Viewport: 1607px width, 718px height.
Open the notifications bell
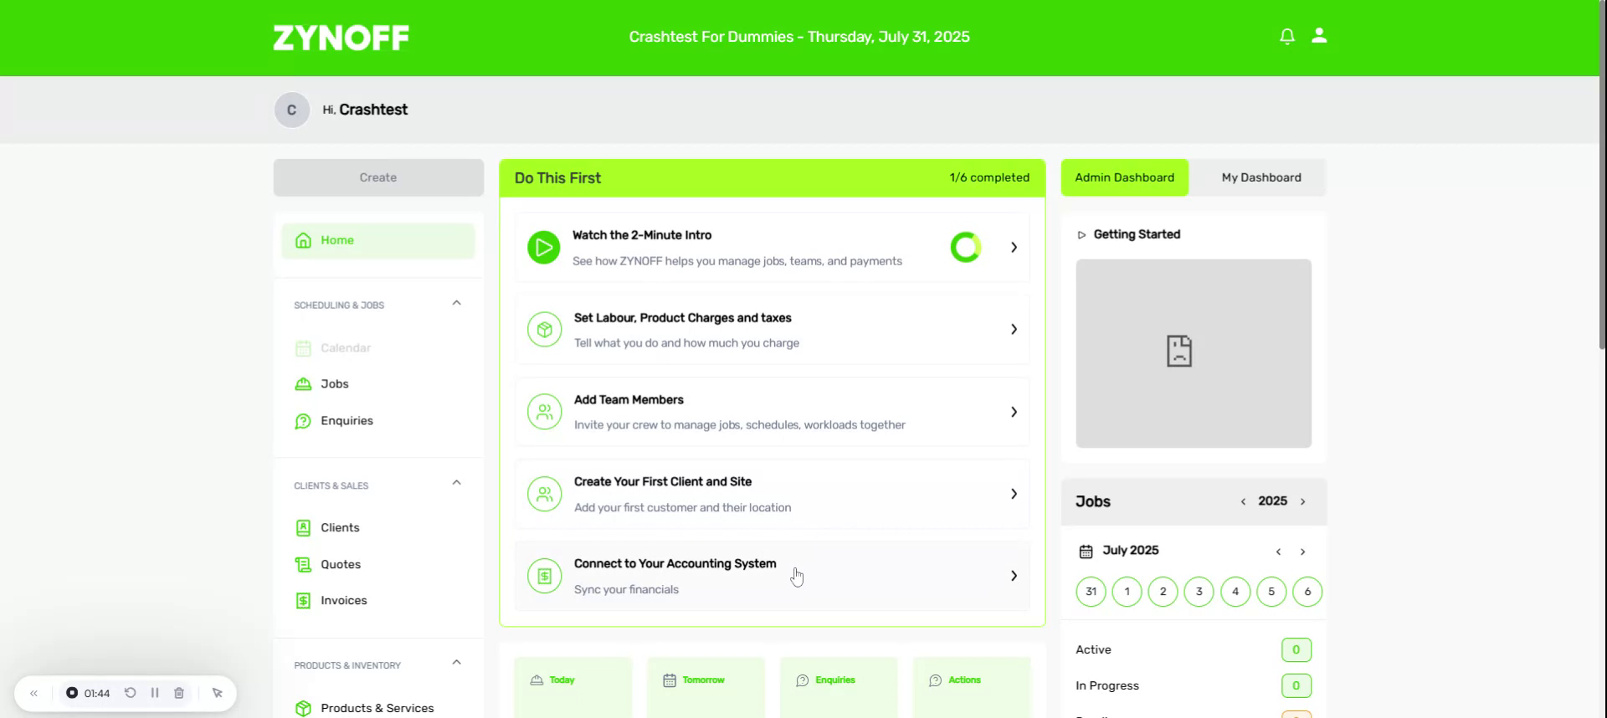click(x=1287, y=36)
